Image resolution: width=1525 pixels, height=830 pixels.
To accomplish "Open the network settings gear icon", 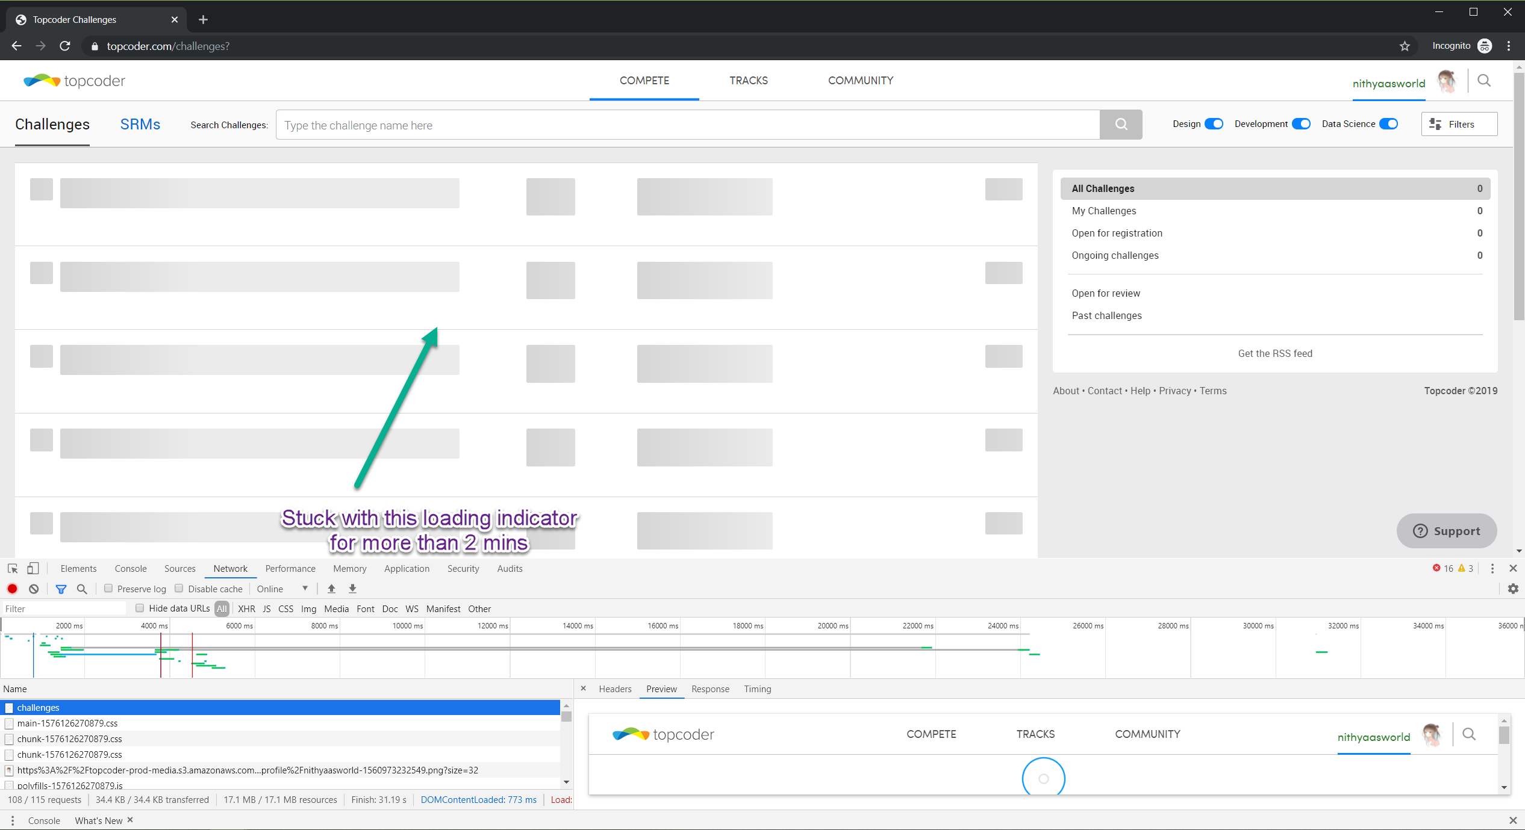I will pos(1513,589).
